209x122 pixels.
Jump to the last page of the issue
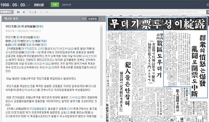(47, 12)
